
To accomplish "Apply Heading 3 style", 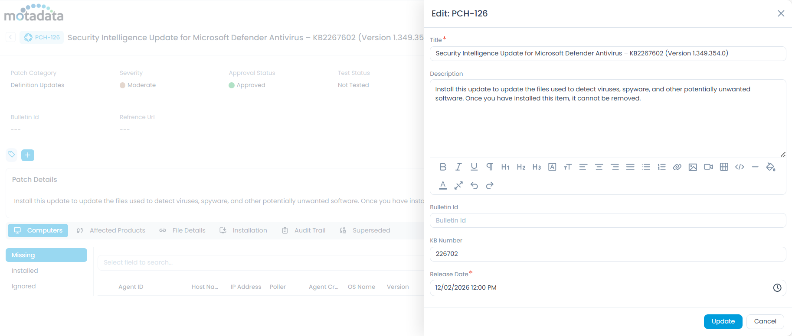I will click(x=537, y=167).
